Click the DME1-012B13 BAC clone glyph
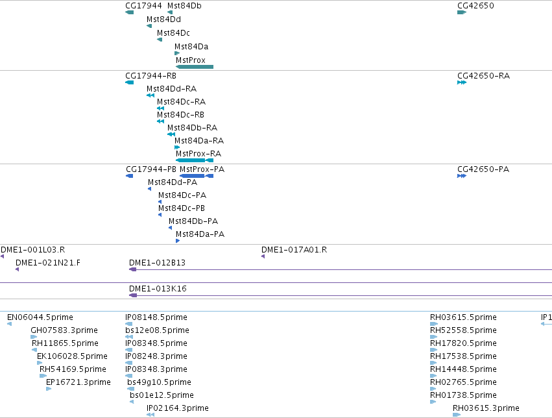 (x=341, y=270)
